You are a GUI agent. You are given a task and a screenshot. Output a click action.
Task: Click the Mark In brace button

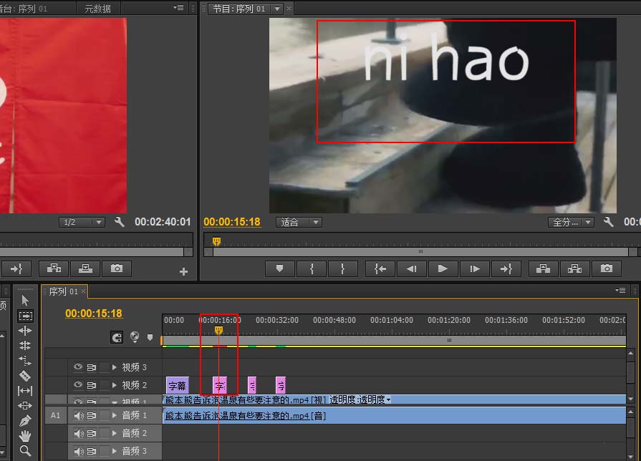pos(312,269)
